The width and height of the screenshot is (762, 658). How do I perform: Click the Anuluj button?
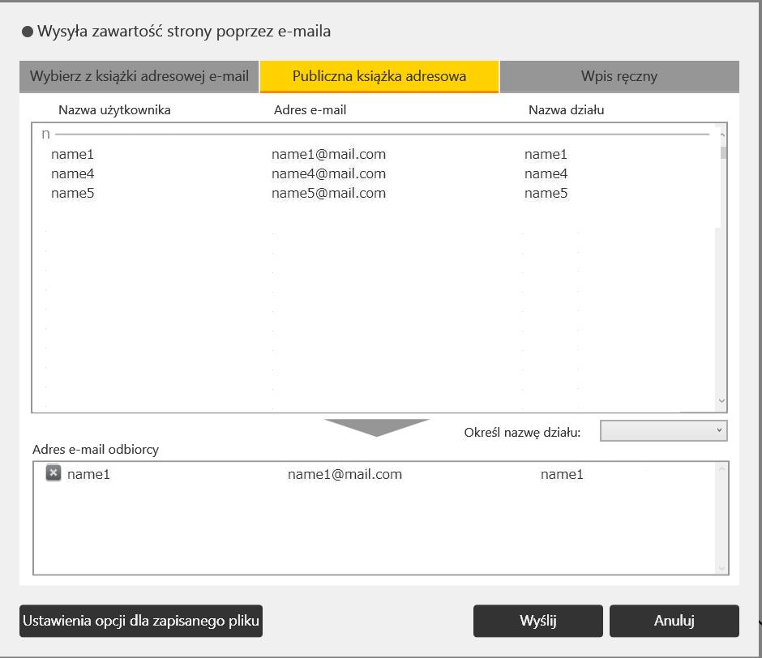pos(674,621)
